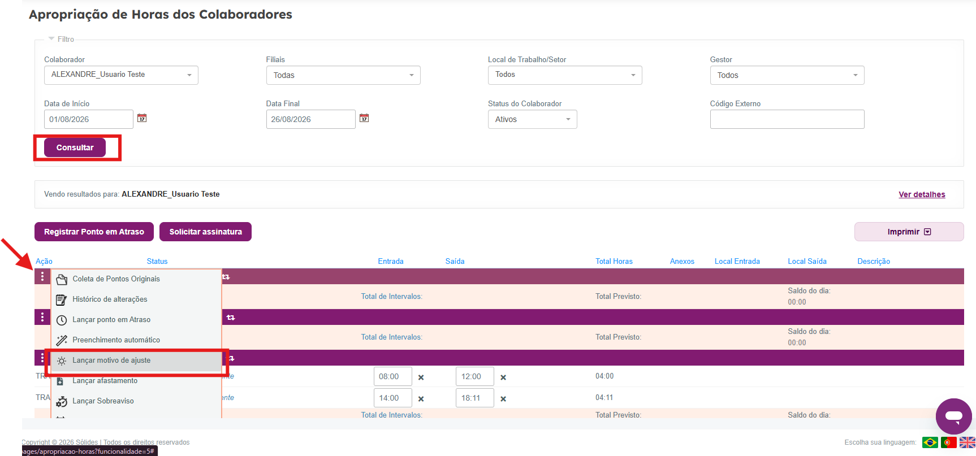The height and width of the screenshot is (456, 976).
Task: Switch language to English UK flag
Action: pyautogui.click(x=968, y=442)
